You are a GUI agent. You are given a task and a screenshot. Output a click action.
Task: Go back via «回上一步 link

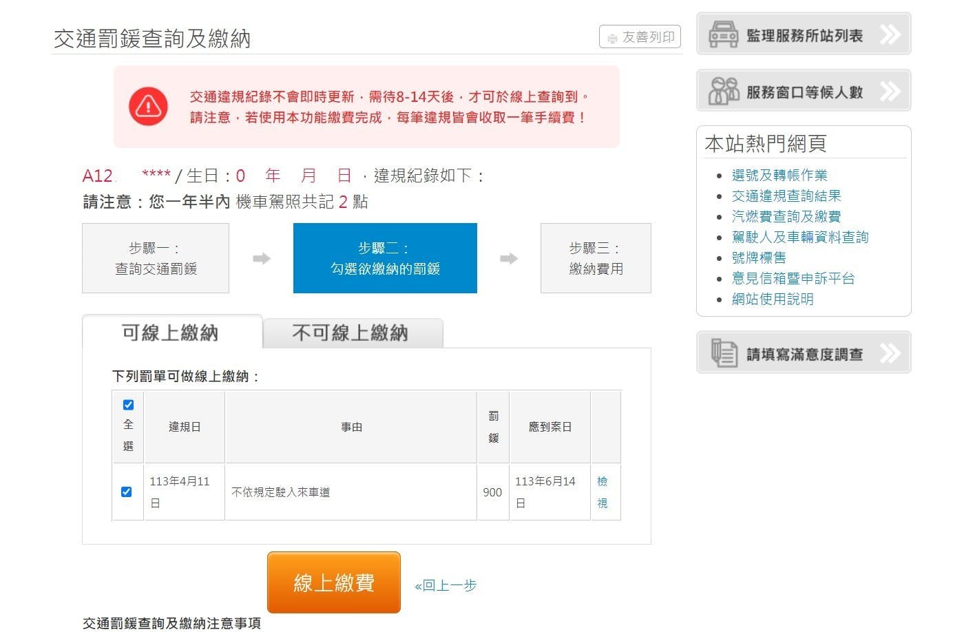click(x=446, y=585)
